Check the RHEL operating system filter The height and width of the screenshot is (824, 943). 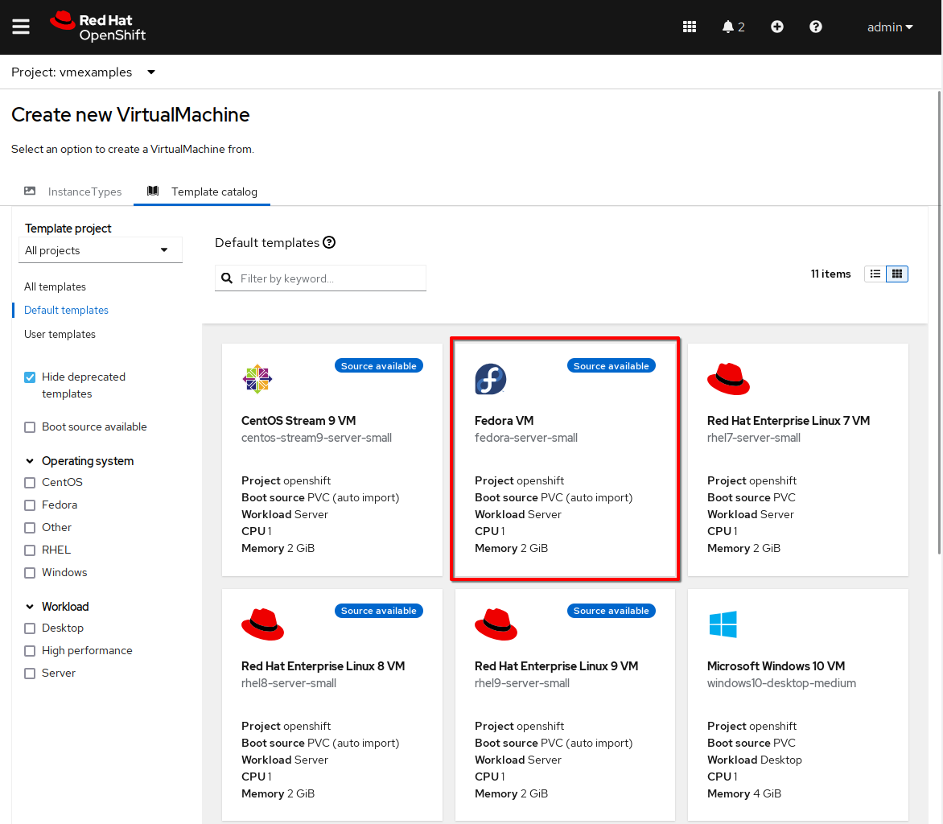(30, 550)
